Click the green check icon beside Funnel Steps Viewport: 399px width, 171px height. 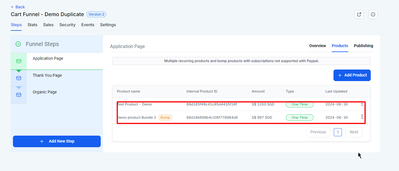(x=18, y=44)
